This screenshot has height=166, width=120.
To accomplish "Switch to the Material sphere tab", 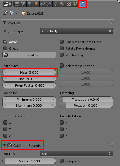I will pos(62,4).
